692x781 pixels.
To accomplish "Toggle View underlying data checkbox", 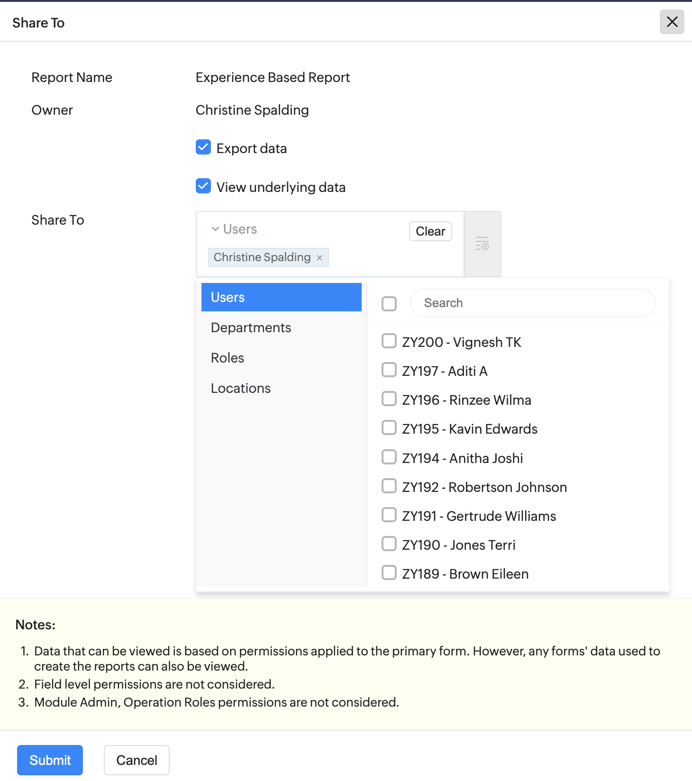I will click(203, 186).
